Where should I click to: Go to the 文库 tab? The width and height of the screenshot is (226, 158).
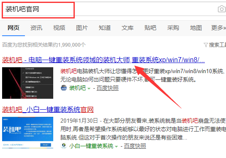(x=128, y=28)
